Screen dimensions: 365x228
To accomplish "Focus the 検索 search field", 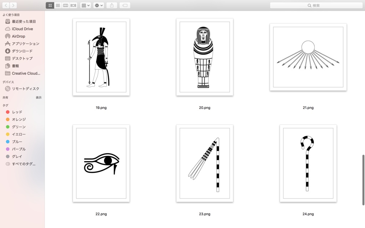I will (x=316, y=5).
